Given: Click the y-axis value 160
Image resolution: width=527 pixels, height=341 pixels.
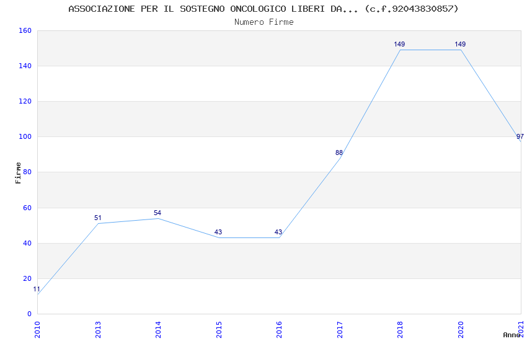Looking at the screenshot, I should pyautogui.click(x=25, y=30).
